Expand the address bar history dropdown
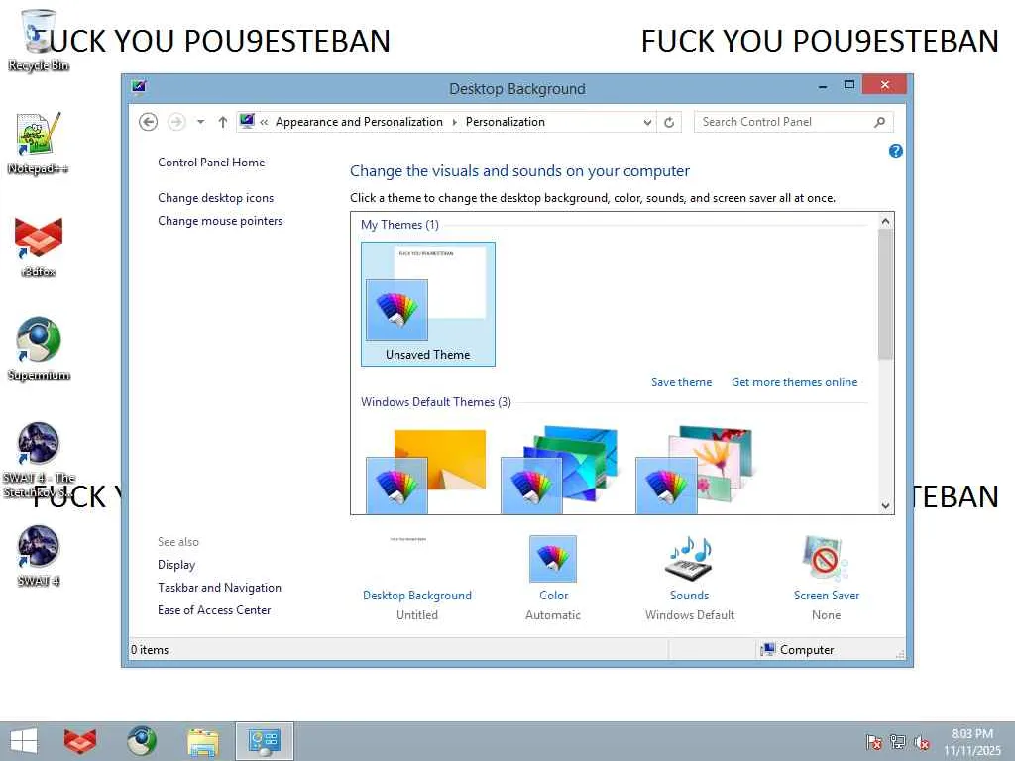 click(x=647, y=122)
